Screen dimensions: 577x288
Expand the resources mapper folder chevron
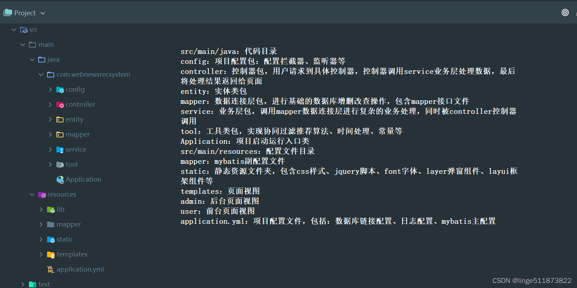pos(41,224)
